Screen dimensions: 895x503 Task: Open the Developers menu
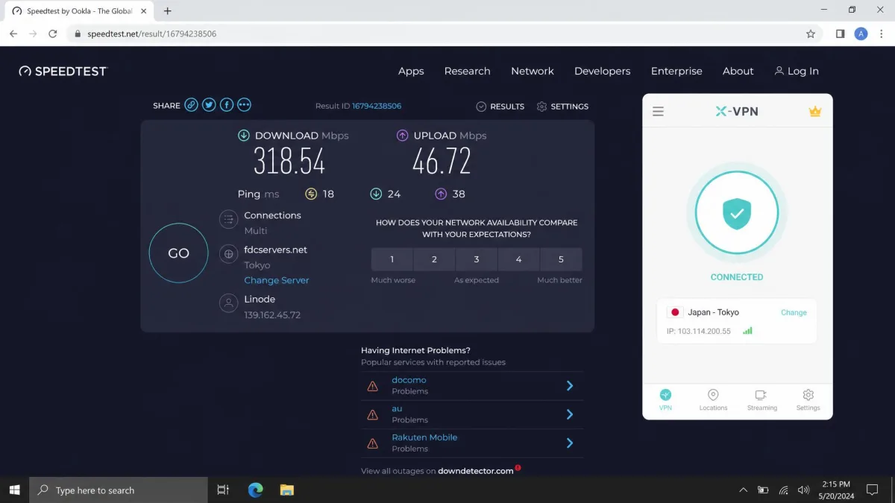coord(603,71)
